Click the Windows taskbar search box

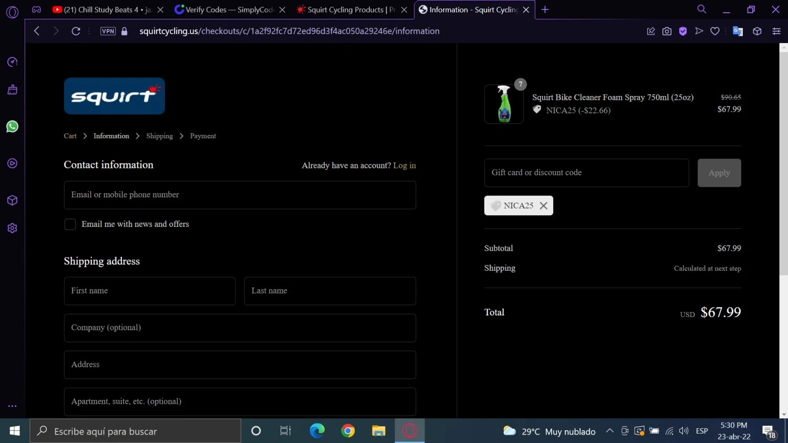[x=136, y=431]
